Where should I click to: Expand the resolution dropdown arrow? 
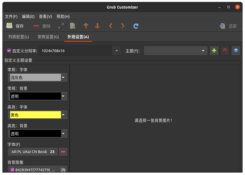point(117,51)
